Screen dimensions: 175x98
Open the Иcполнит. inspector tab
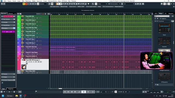tap(4, 13)
